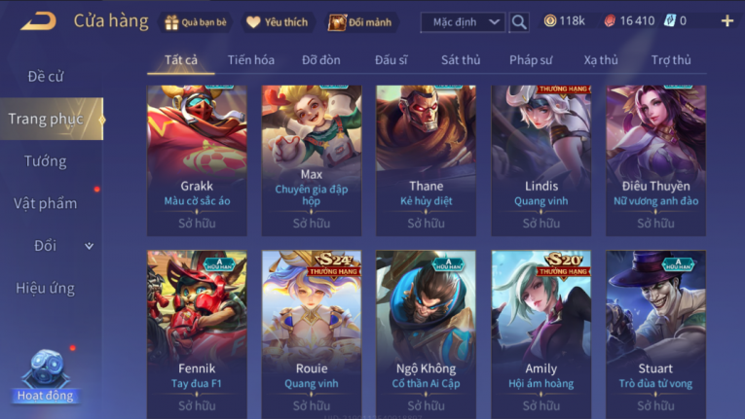Open the Đề cử sidebar section
The height and width of the screenshot is (419, 745).
[x=45, y=77]
